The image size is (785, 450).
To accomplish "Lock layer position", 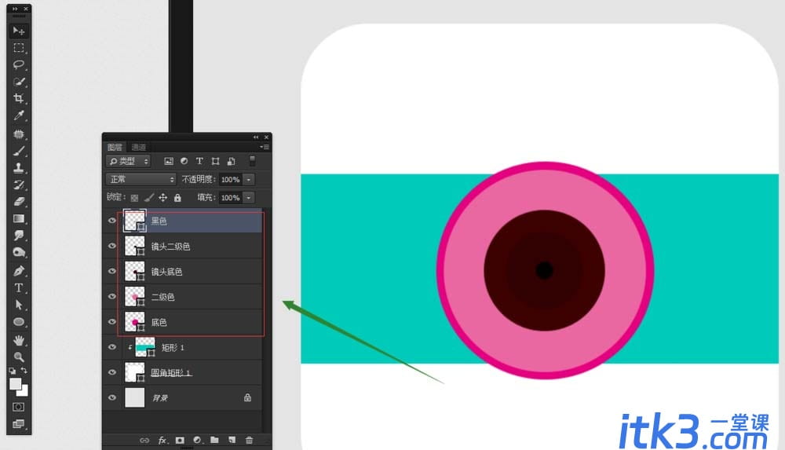I will tap(163, 198).
